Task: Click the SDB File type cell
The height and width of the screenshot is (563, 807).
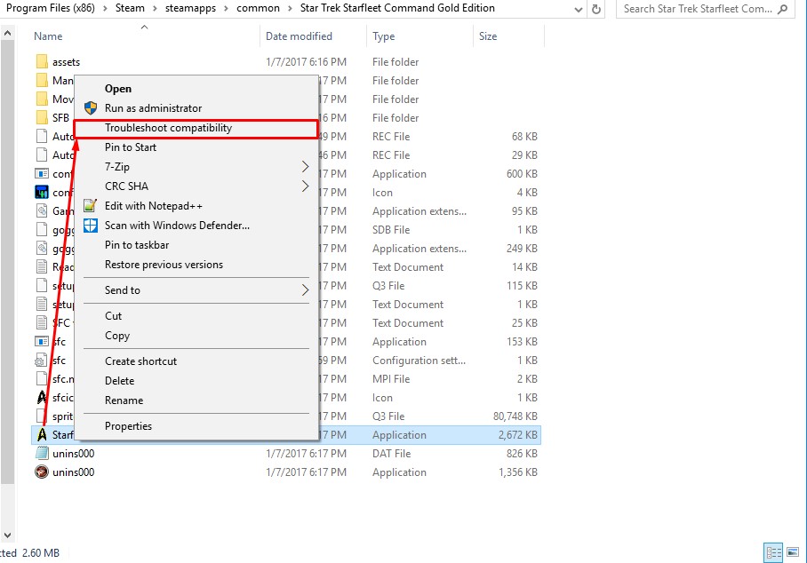Action: 391,230
